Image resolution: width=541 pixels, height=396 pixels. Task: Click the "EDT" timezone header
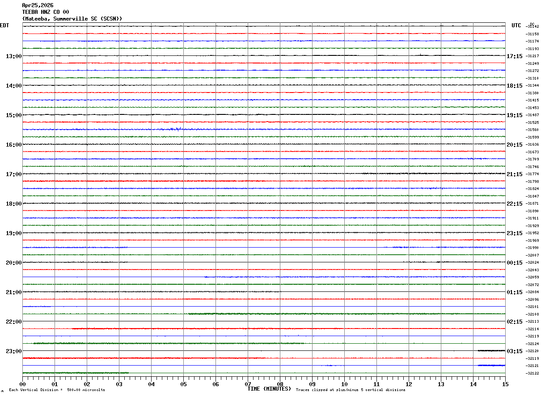(x=4, y=25)
